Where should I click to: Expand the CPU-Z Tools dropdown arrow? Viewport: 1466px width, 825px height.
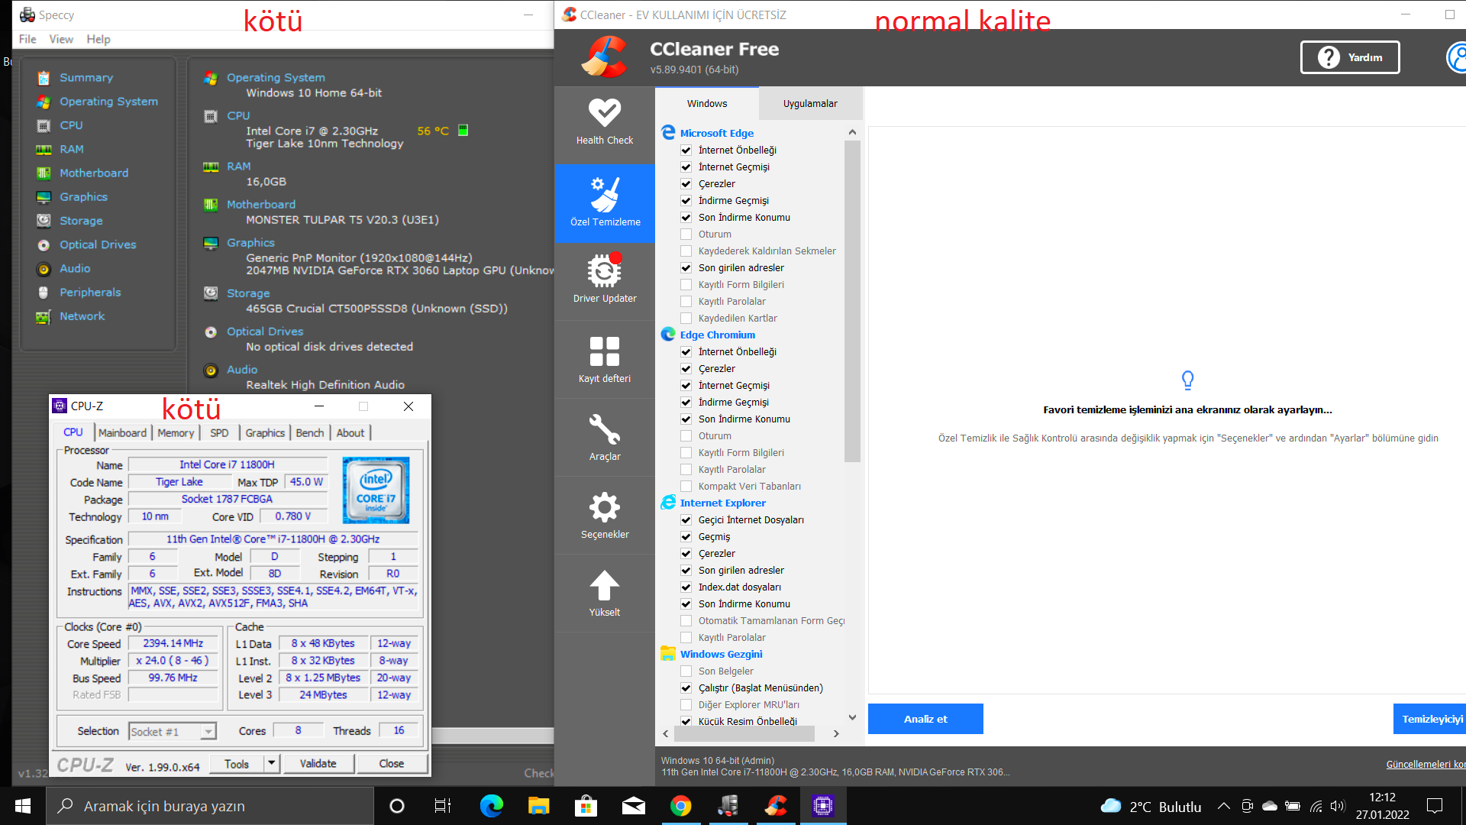click(271, 763)
